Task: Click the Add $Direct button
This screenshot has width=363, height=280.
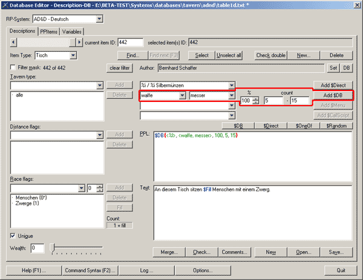Action: coord(333,85)
